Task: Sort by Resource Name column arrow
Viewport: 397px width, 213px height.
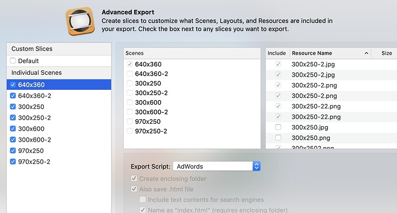Action: tap(366, 53)
